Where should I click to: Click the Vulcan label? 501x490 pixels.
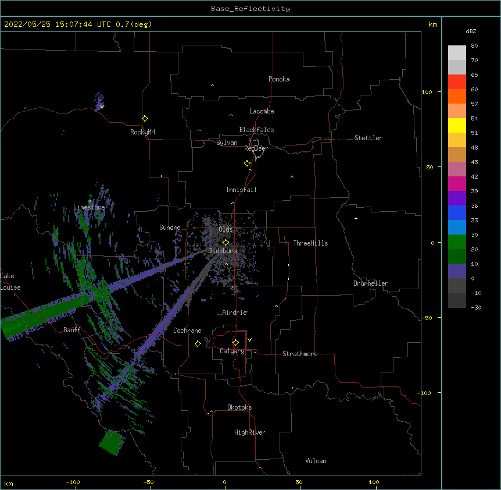click(x=316, y=461)
